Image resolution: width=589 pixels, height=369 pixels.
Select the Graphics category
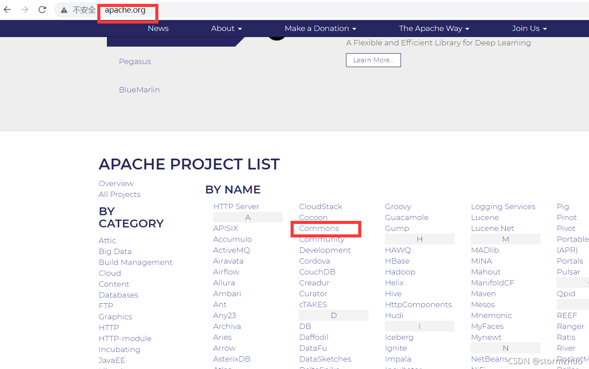click(x=115, y=317)
